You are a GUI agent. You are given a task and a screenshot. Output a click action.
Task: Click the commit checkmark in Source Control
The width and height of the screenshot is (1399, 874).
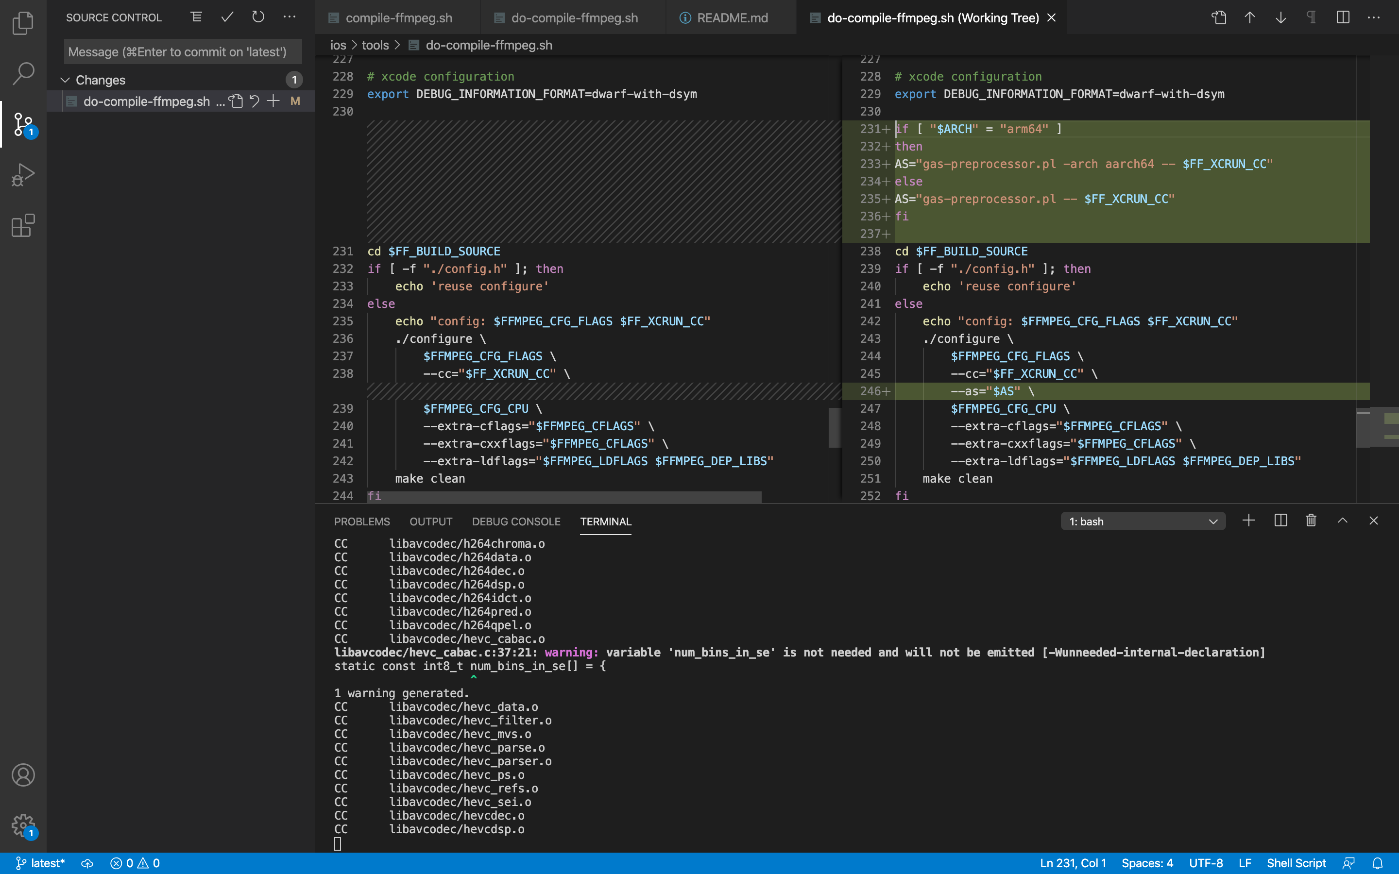point(227,17)
